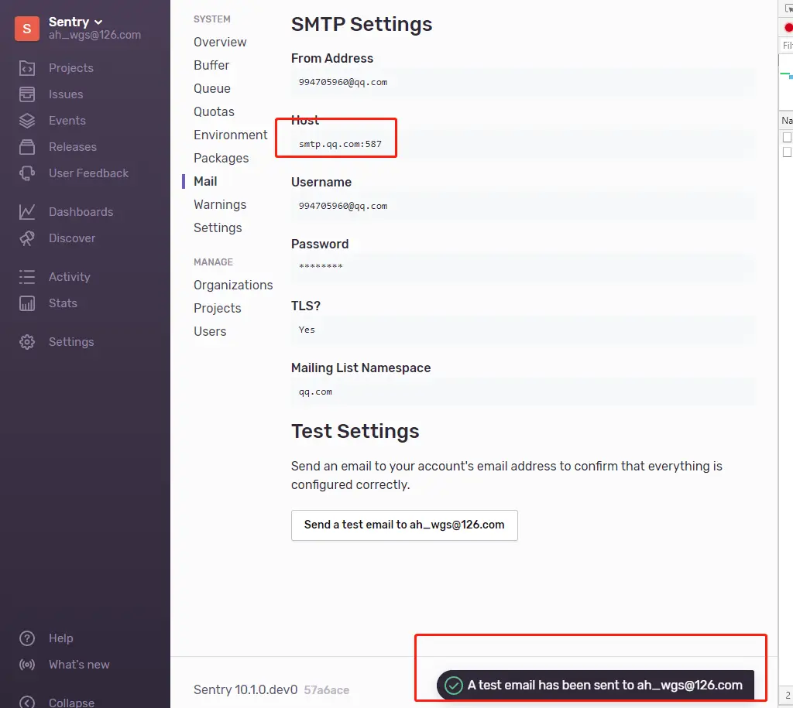Screen dimensions: 793x708
Task: Select Settings under System admin menu
Action: click(218, 228)
